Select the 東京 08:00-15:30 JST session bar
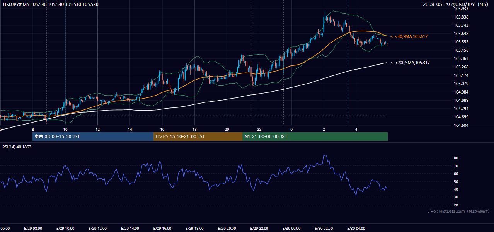The width and height of the screenshot is (494, 232). point(93,136)
